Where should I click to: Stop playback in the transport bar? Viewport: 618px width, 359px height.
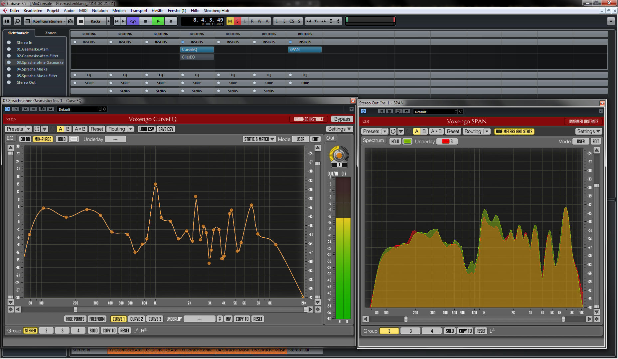145,21
